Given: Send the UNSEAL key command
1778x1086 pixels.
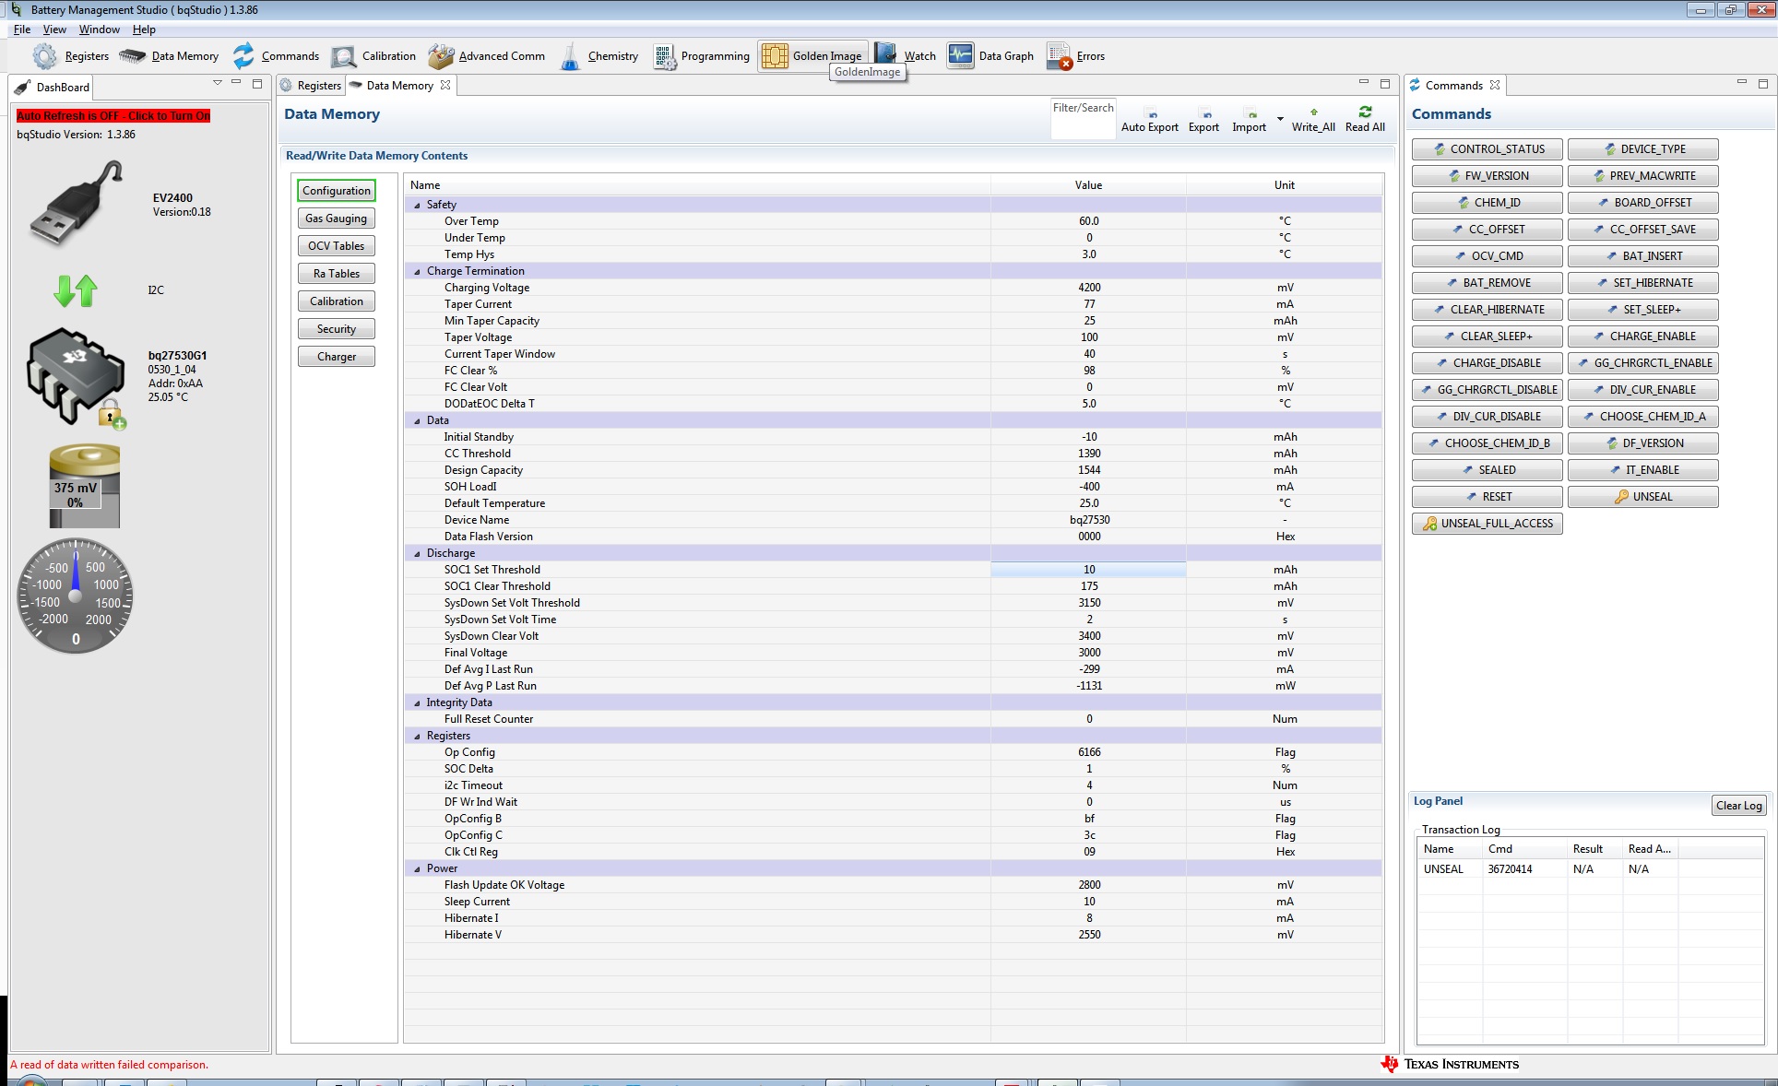Looking at the screenshot, I should point(1642,497).
